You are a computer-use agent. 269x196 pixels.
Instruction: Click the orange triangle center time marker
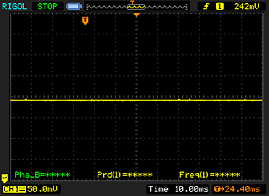coord(136,15)
